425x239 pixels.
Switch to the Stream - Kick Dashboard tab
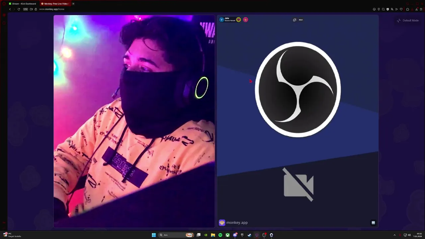22,4
